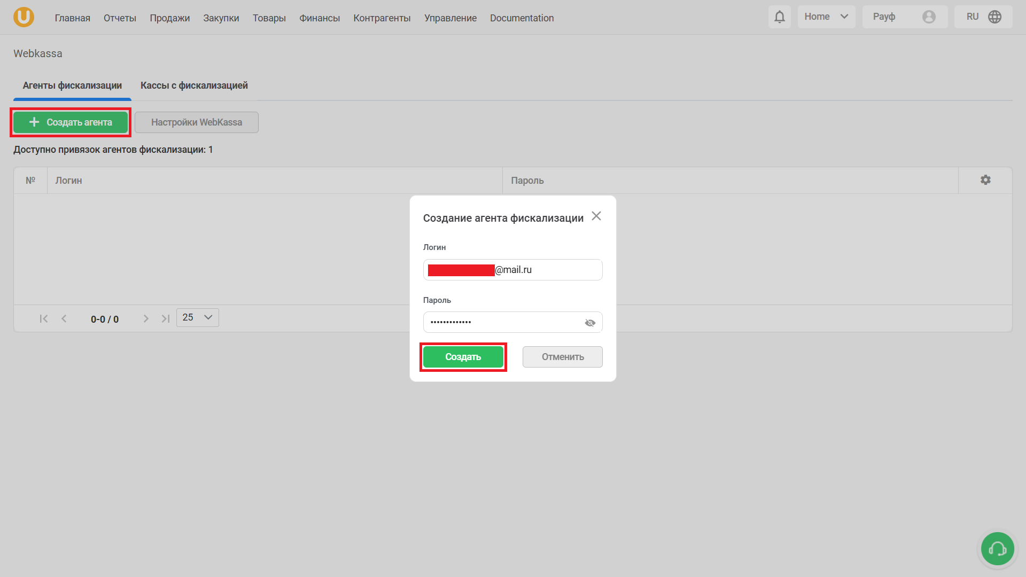Click the user avatar icon
Screen dimensions: 1026x577
[929, 17]
